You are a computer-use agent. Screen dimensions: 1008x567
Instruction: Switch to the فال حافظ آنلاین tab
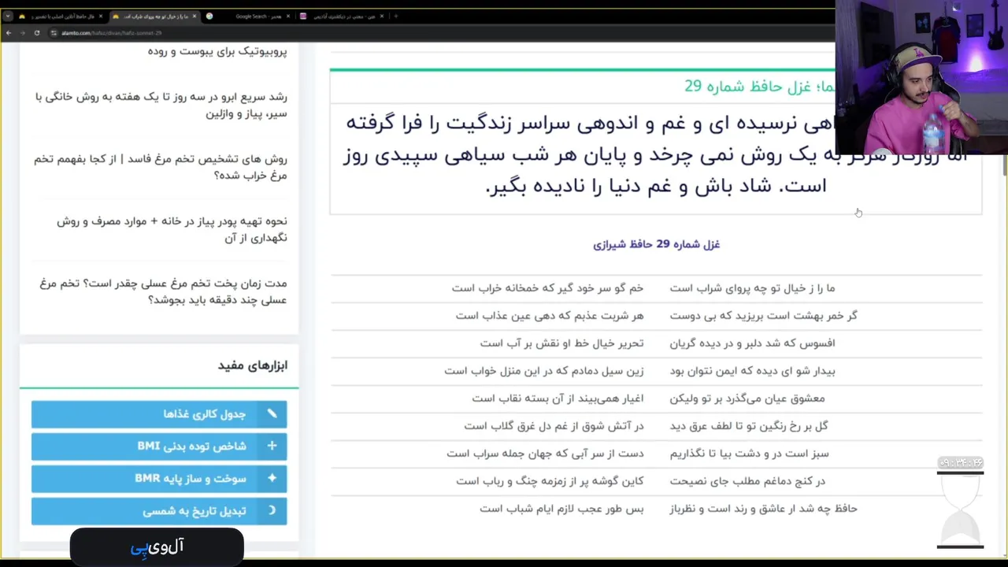coord(60,17)
